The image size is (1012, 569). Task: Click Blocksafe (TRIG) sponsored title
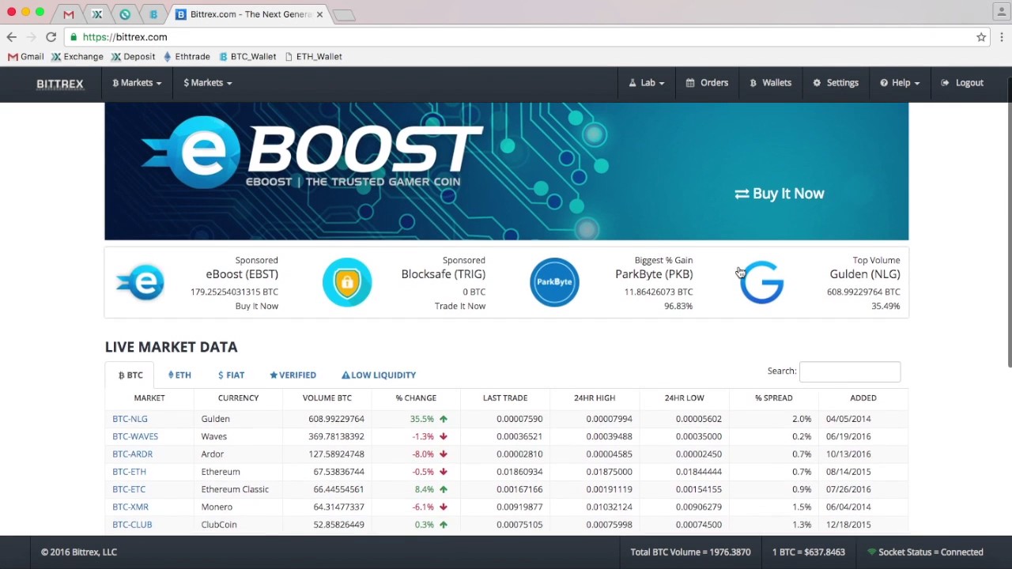coord(444,274)
